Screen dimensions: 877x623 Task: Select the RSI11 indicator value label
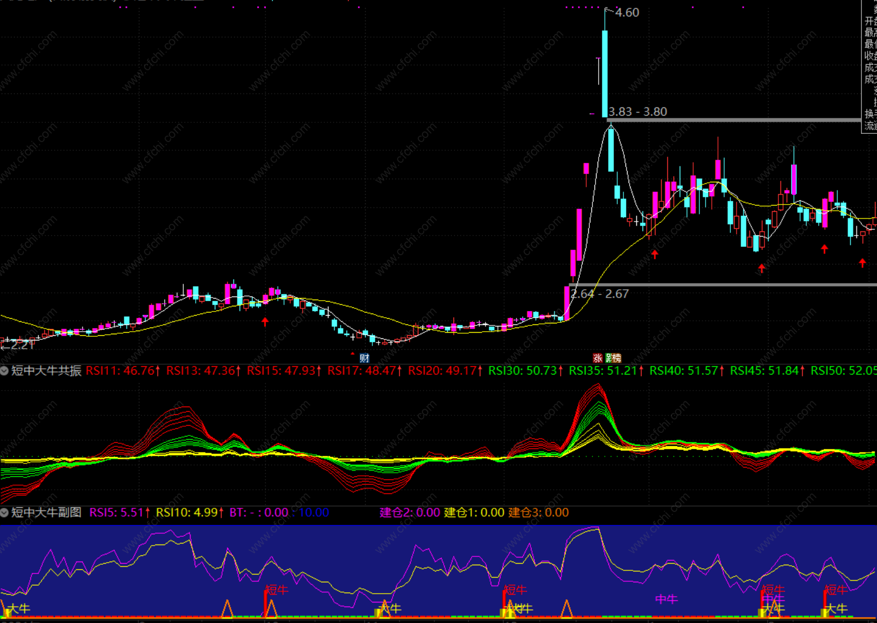click(123, 371)
